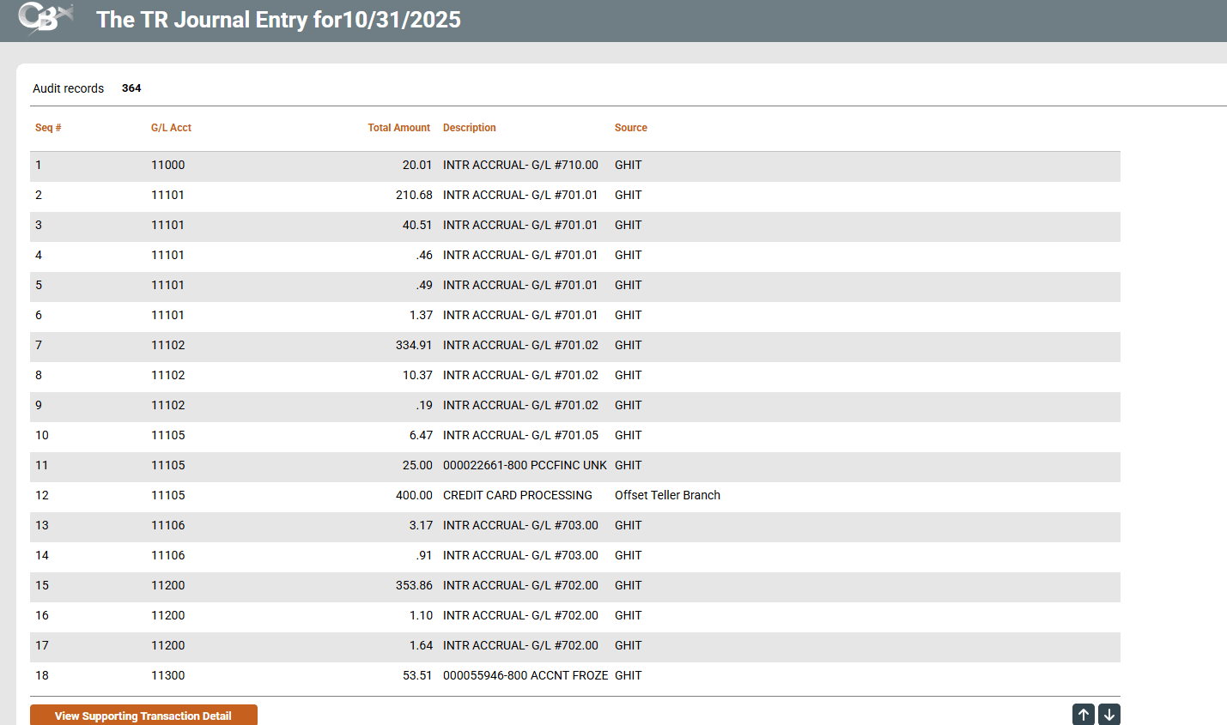Click the CBX logo icon
This screenshot has height=725, width=1227.
coord(45,18)
